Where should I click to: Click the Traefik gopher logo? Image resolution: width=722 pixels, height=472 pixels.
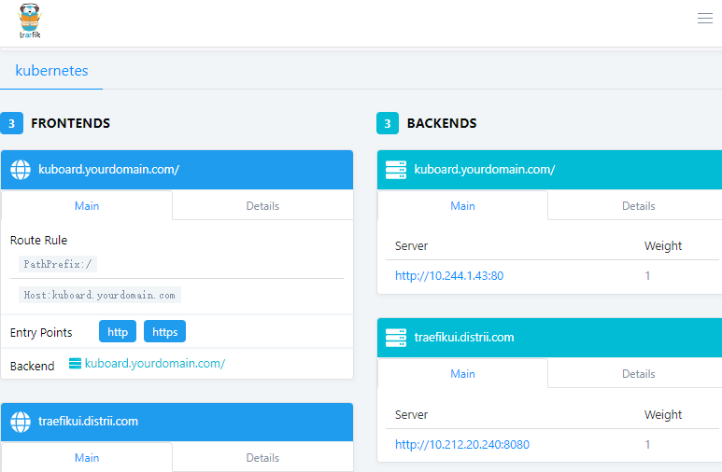tap(30, 21)
